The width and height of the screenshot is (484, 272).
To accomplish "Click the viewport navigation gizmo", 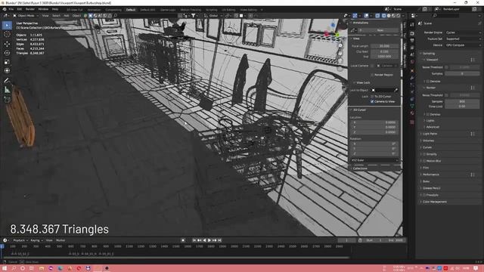I will click(333, 30).
